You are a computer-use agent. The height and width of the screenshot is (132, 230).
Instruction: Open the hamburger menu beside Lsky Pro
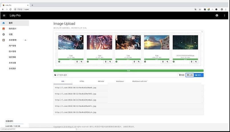pos(4,15)
